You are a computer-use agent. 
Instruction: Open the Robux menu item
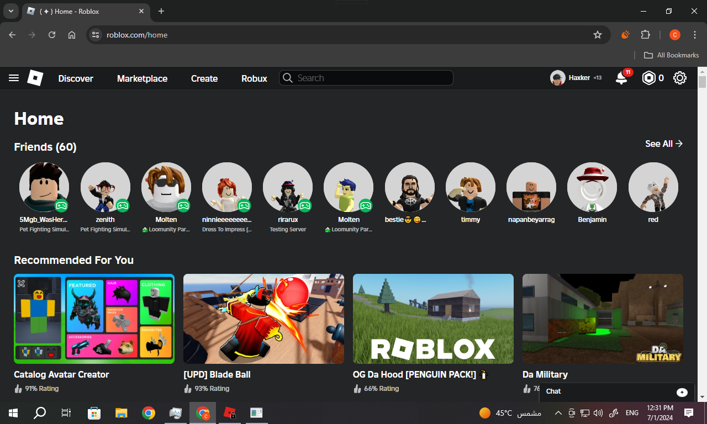(x=254, y=78)
